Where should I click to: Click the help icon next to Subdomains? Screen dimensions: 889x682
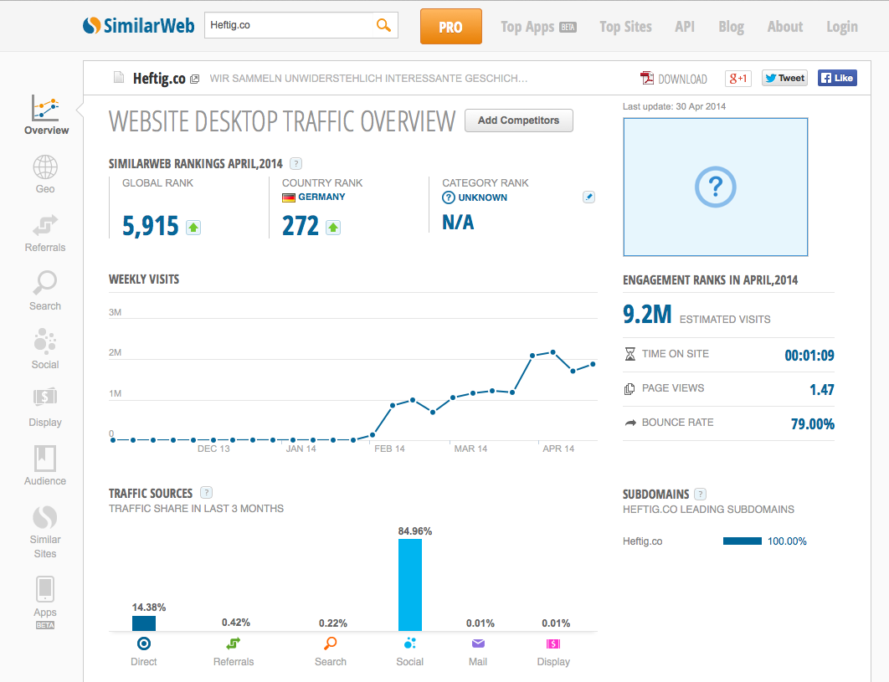701,494
